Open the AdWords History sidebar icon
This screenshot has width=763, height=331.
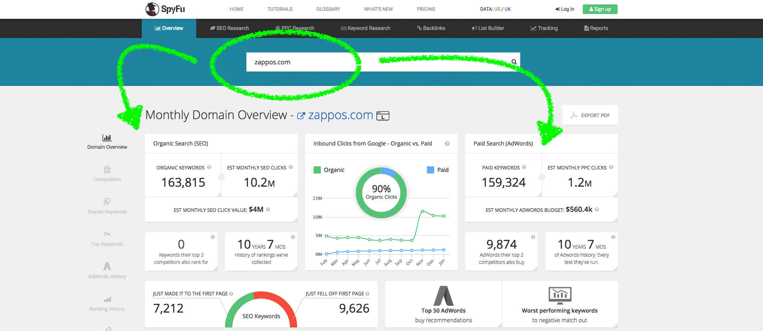[107, 266]
